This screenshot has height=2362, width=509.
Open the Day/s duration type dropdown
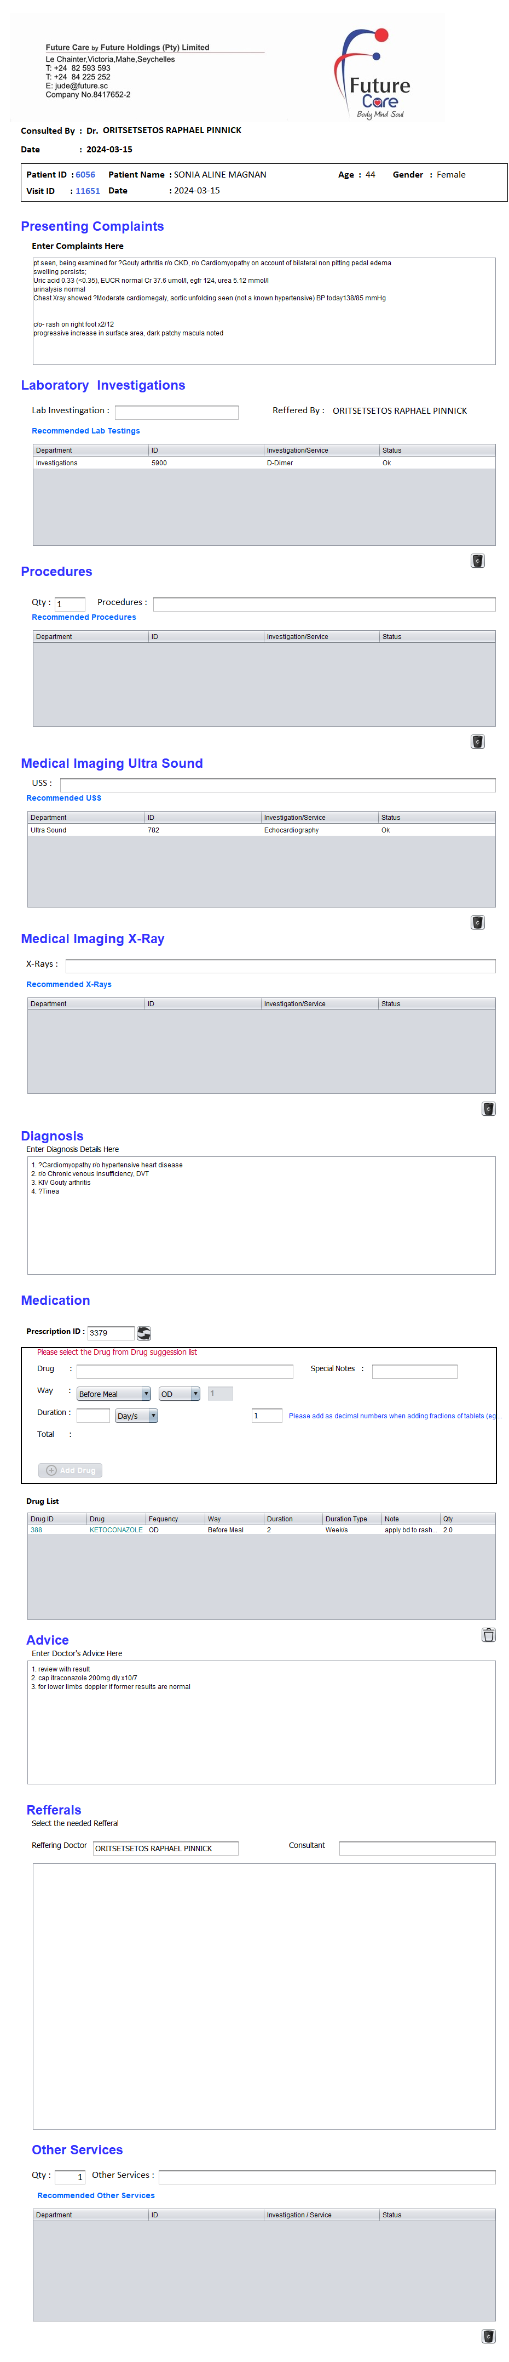click(136, 1416)
